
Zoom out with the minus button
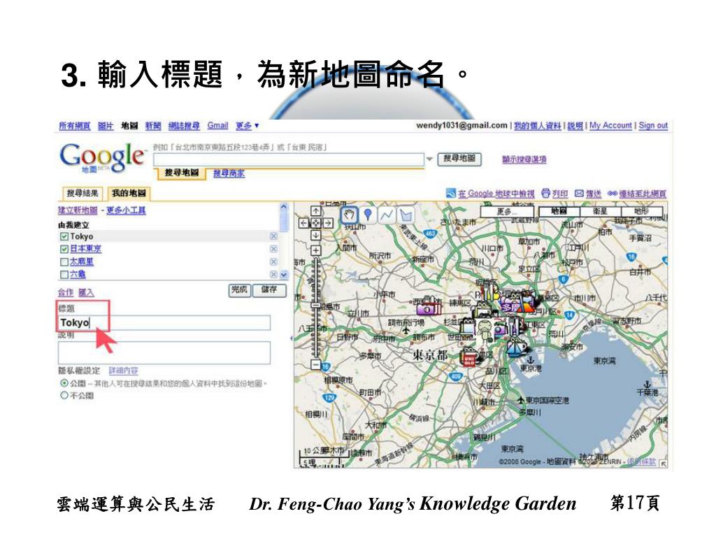(315, 364)
